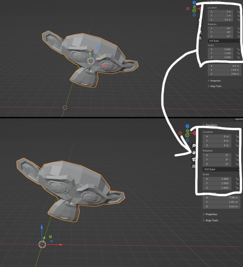The height and width of the screenshot is (267, 243).
Task: Click the bright green Y circle in upper gizmo
Action: pos(194,10)
